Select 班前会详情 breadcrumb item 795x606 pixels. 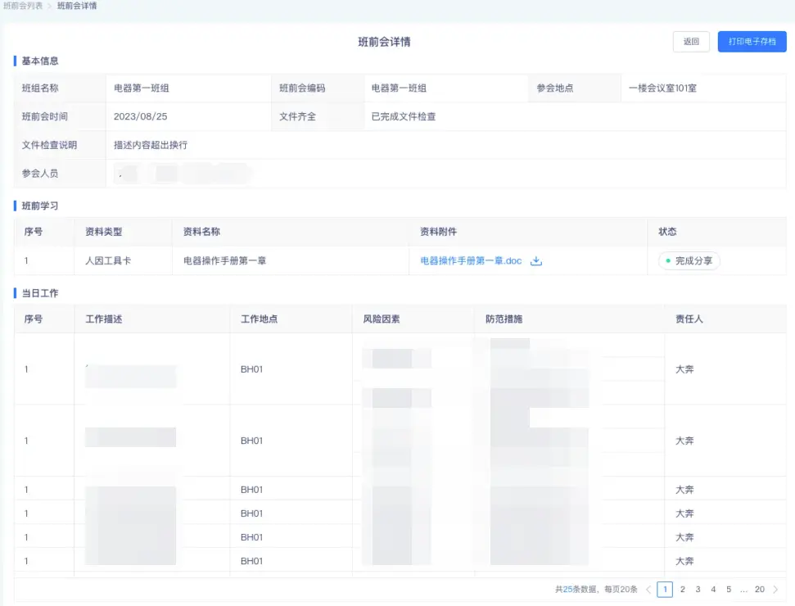pos(77,6)
